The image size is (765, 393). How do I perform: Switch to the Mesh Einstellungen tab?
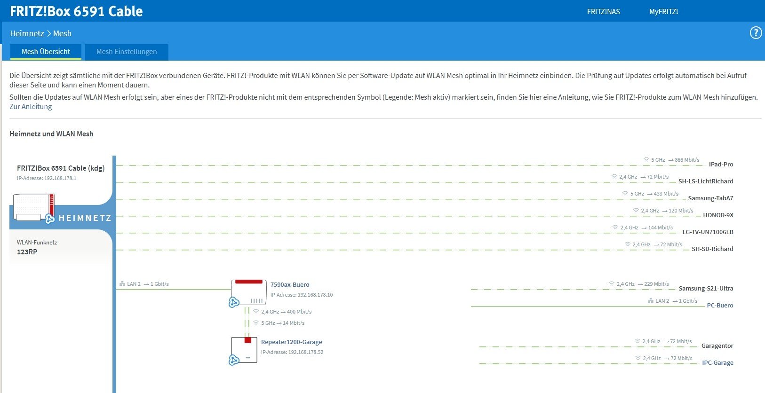(127, 52)
